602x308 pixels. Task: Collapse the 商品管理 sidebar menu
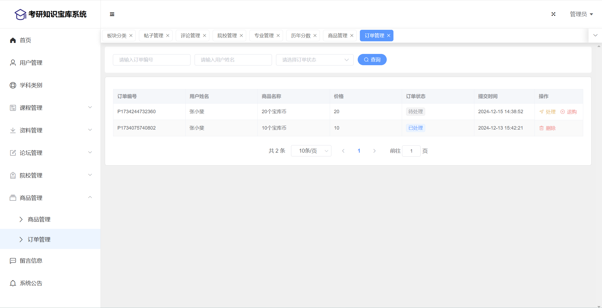[50, 198]
